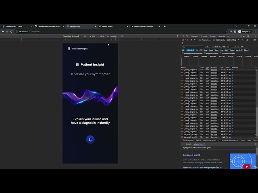Screen dimensions: 258x193
Task: Reload the page
Action: pos(12,31)
